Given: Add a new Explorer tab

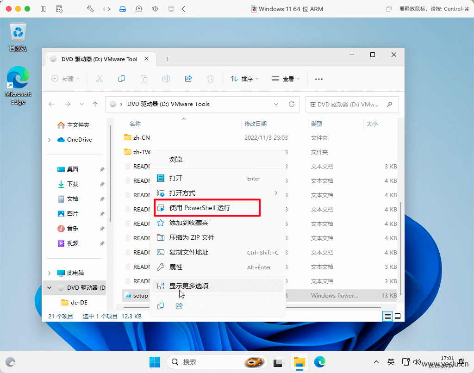Looking at the screenshot, I should 168,59.
